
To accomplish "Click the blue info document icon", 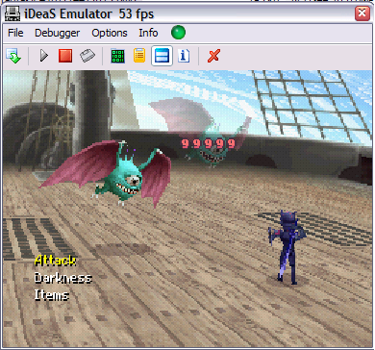I will (184, 56).
